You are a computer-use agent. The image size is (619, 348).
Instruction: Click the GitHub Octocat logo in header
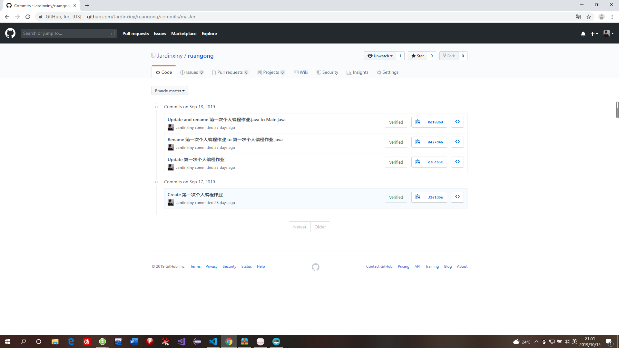10,33
